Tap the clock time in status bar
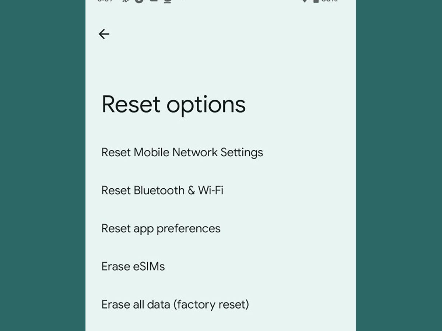This screenshot has height=331, width=442. click(105, 1)
